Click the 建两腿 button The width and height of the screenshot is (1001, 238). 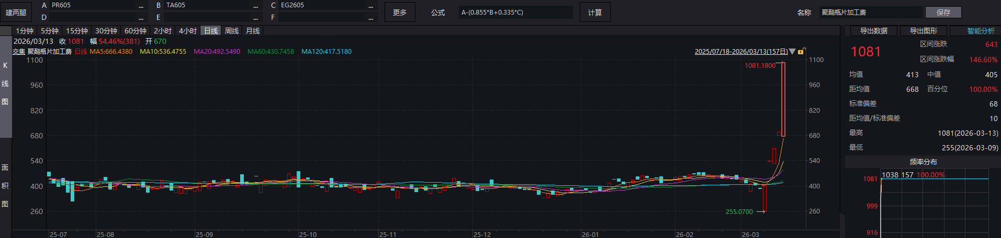point(16,12)
